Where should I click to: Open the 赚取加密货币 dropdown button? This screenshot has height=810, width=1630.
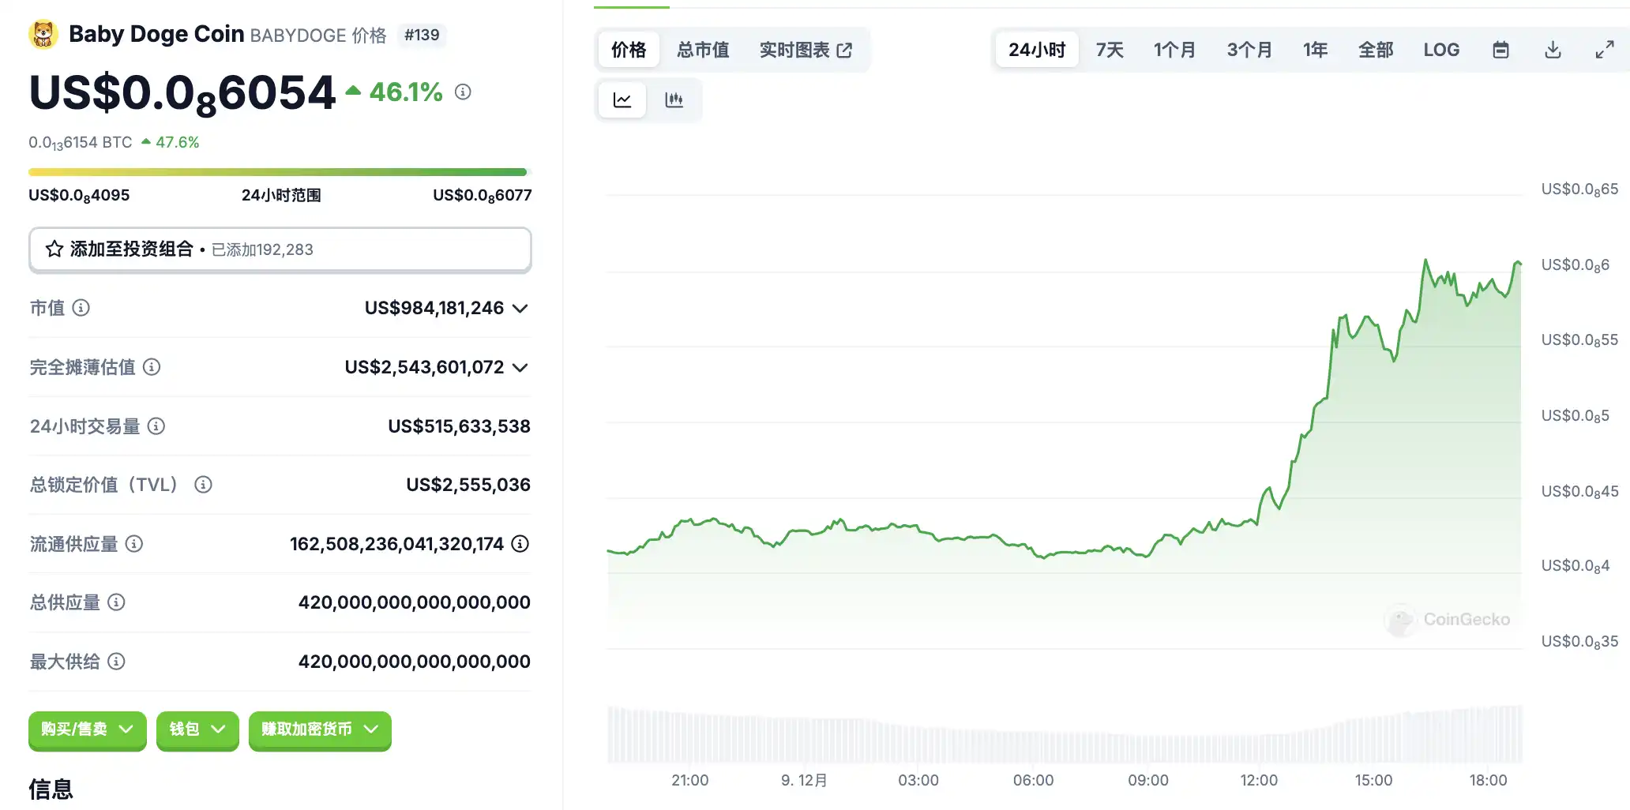pos(320,729)
